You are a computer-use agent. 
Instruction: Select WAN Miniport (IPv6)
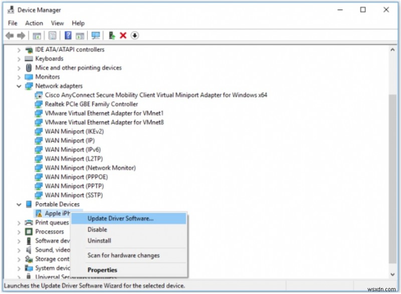[x=73, y=150]
